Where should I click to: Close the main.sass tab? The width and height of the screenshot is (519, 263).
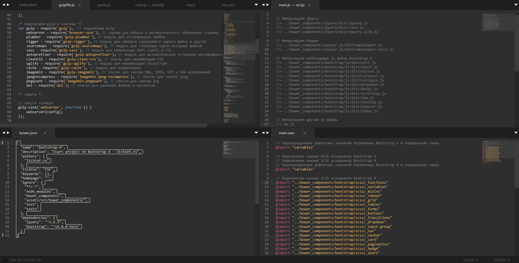click(x=304, y=133)
